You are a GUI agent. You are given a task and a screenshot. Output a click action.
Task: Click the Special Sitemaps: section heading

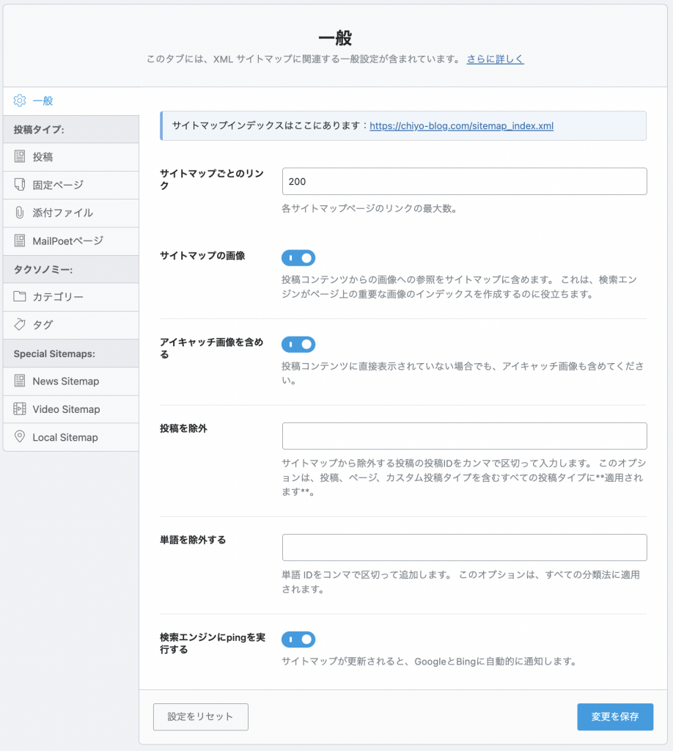pos(54,353)
